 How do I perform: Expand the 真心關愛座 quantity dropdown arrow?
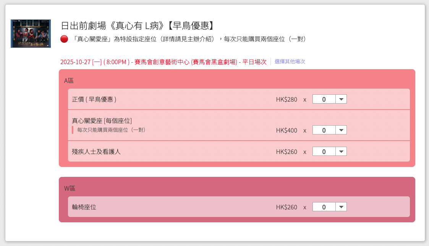point(341,130)
